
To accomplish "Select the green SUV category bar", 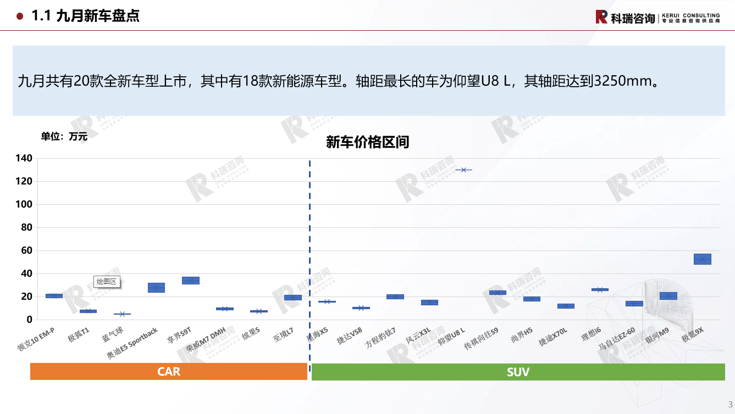I will pos(518,372).
